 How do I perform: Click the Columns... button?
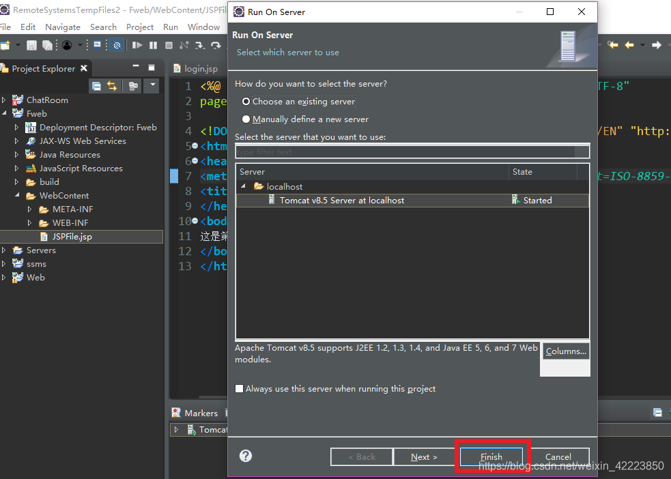(565, 351)
